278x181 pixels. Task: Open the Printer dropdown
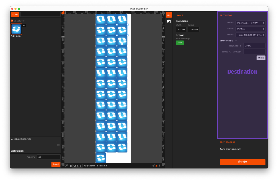[250, 23]
